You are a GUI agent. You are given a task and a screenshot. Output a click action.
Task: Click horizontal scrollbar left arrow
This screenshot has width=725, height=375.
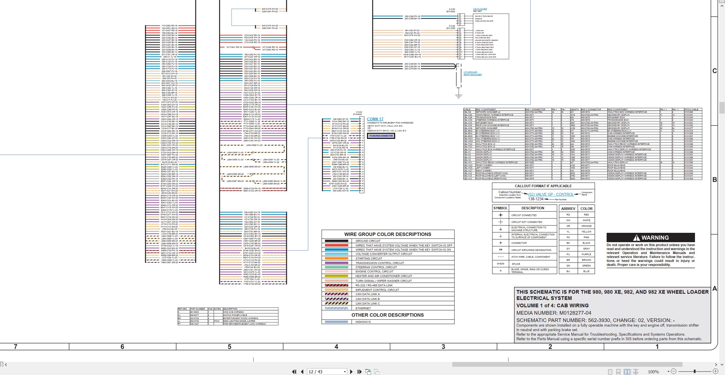pos(6,365)
